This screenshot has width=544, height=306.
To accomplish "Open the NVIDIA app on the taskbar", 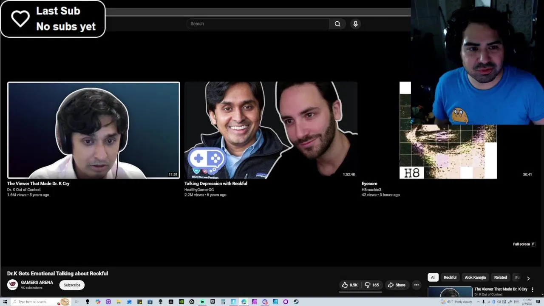I will pyautogui.click(x=181, y=302).
